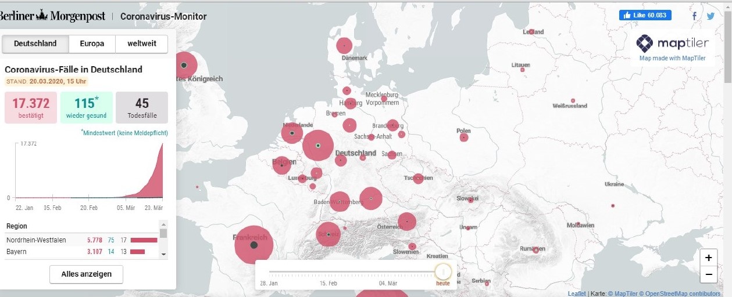The height and width of the screenshot is (297, 732).
Task: Click the Coronavirus-Monitor title
Action: [163, 16]
